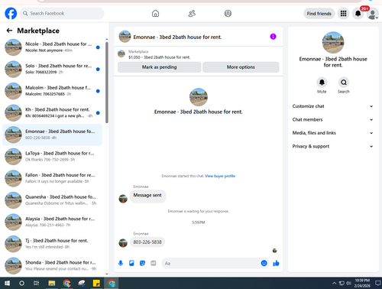Image resolution: width=382 pixels, height=289 pixels.
Task: Go to the Home feed icon
Action: tap(155, 13)
